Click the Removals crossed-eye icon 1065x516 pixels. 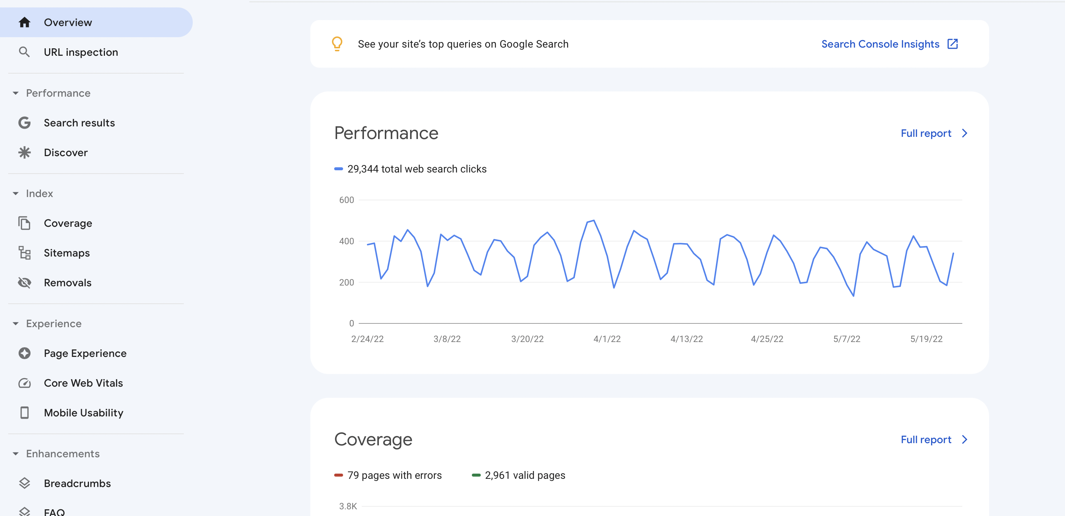pos(25,283)
